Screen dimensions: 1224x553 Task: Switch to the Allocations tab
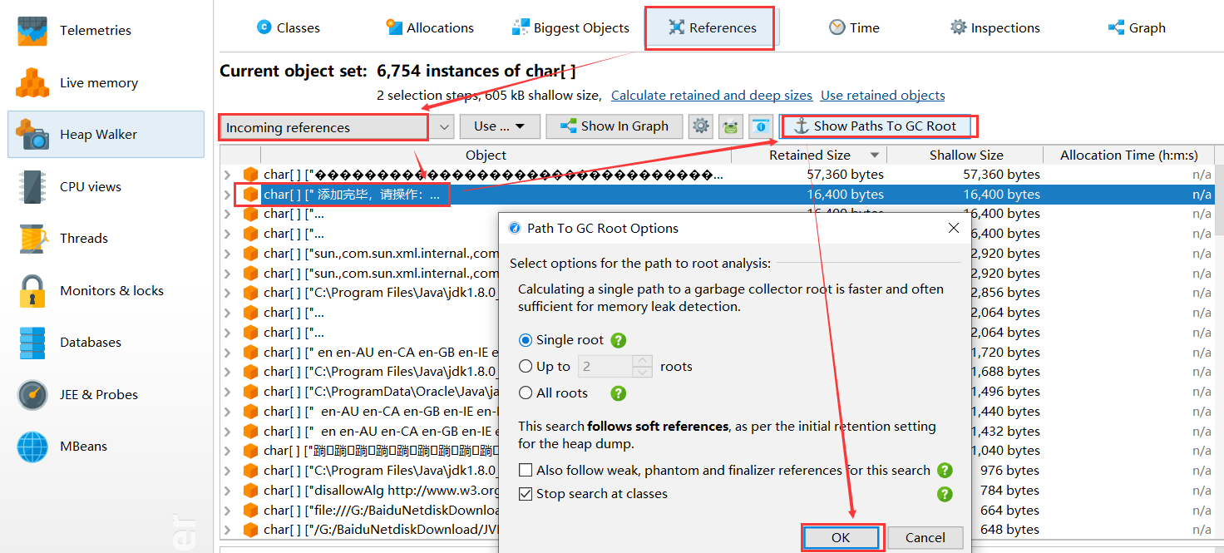tap(430, 27)
